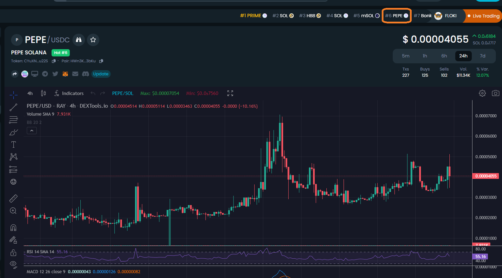Image resolution: width=502 pixels, height=278 pixels.
Task: Select the 24h stats interval tab
Action: (x=463, y=56)
